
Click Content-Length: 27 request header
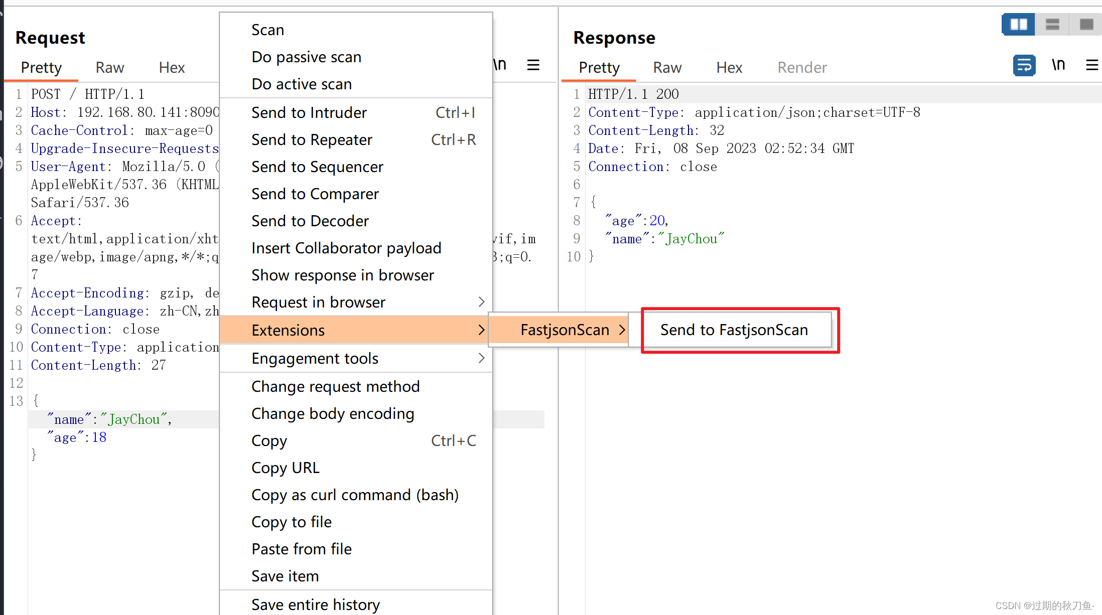click(98, 365)
